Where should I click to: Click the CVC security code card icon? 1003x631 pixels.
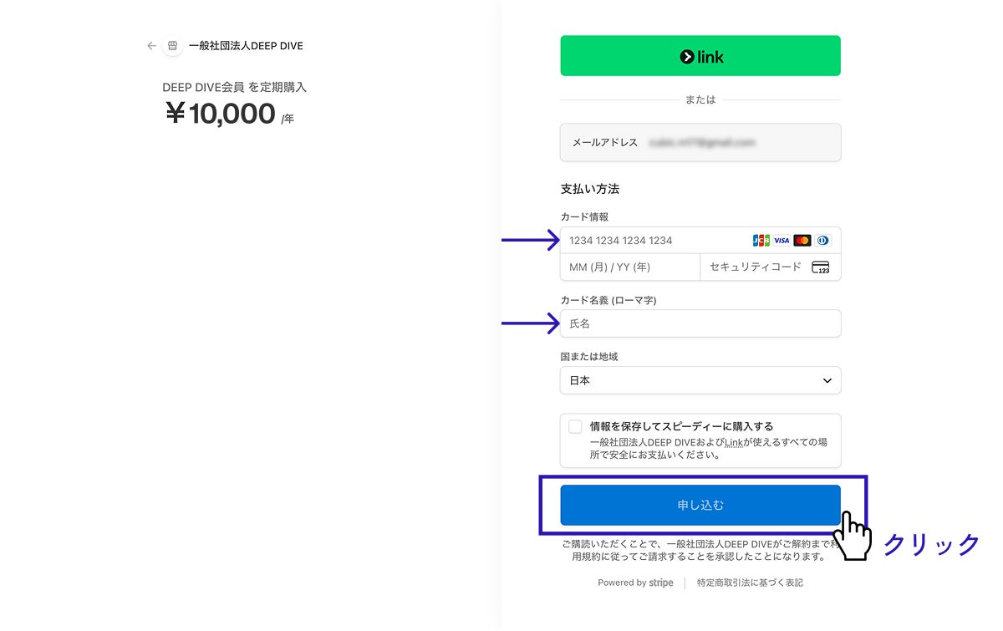(821, 267)
